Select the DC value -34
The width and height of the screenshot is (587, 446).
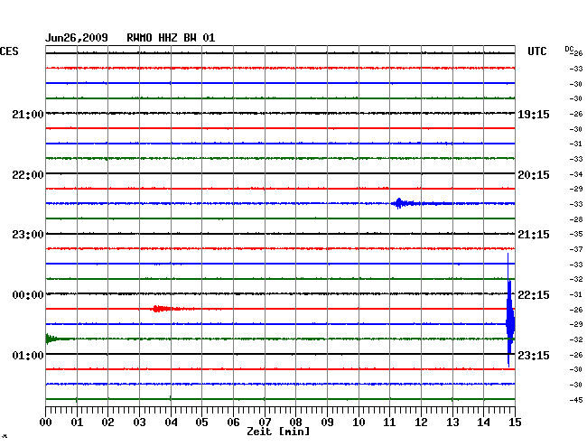(576, 174)
